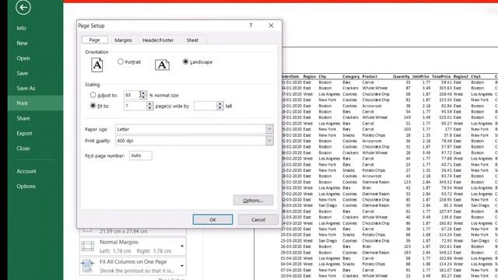Click the pages tall input field
This screenshot has width=498, height=280.
click(x=205, y=106)
